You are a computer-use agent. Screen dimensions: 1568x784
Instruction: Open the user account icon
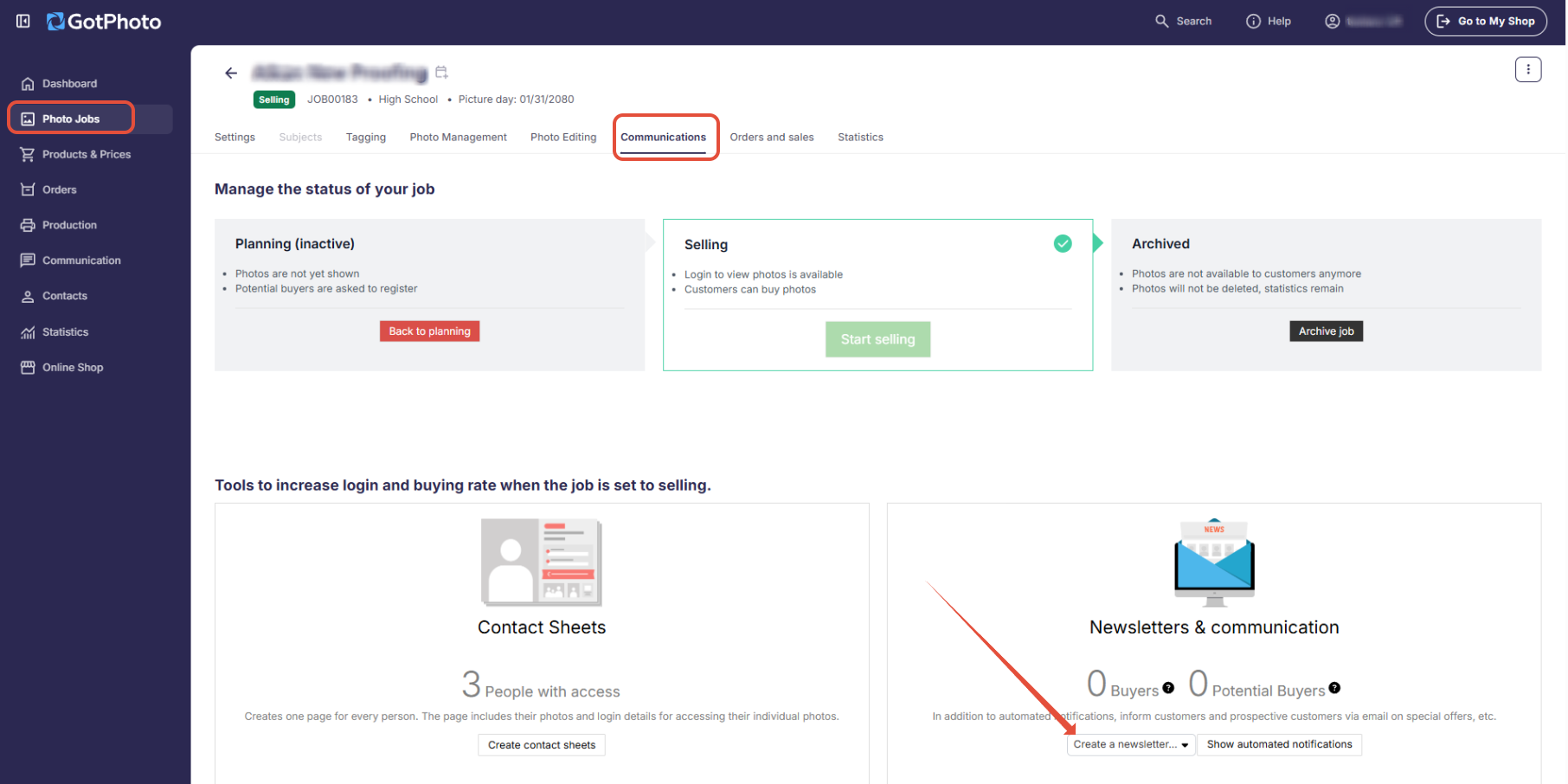[1333, 22]
